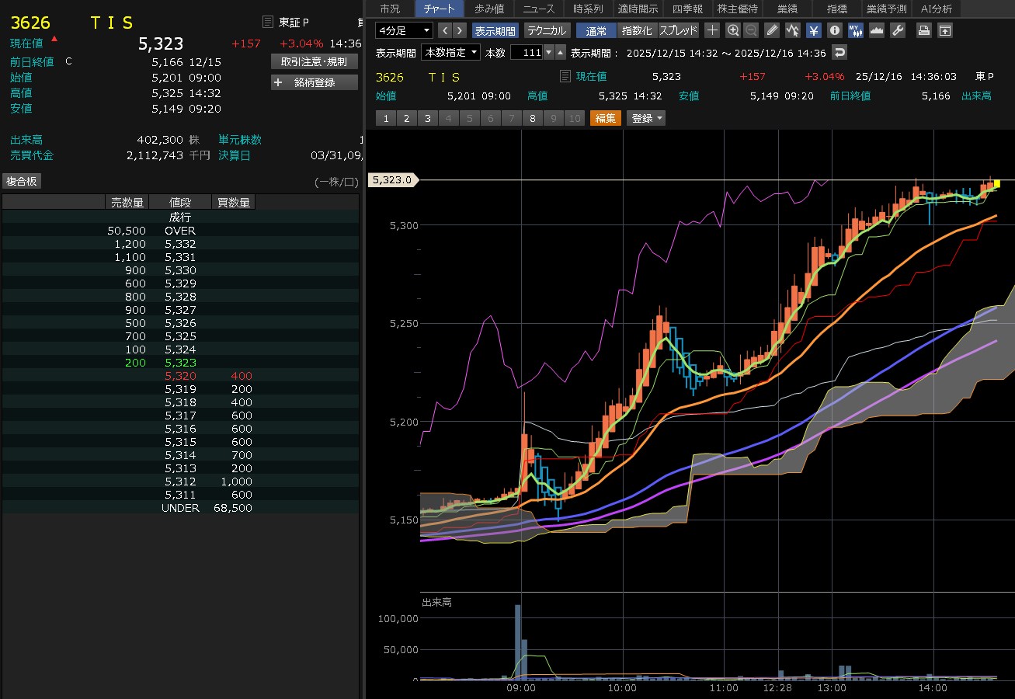Select the pencil drawing tool
The height and width of the screenshot is (699, 1015).
click(x=771, y=30)
